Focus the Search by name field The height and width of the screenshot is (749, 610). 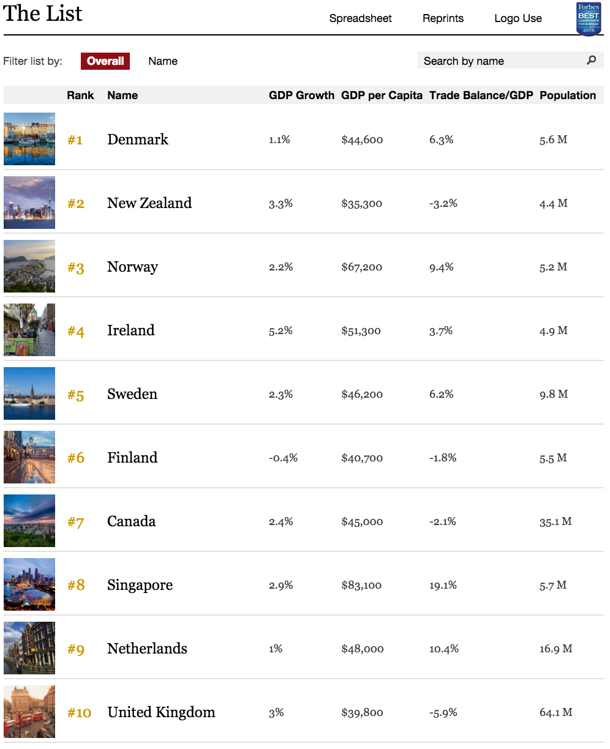tap(502, 61)
